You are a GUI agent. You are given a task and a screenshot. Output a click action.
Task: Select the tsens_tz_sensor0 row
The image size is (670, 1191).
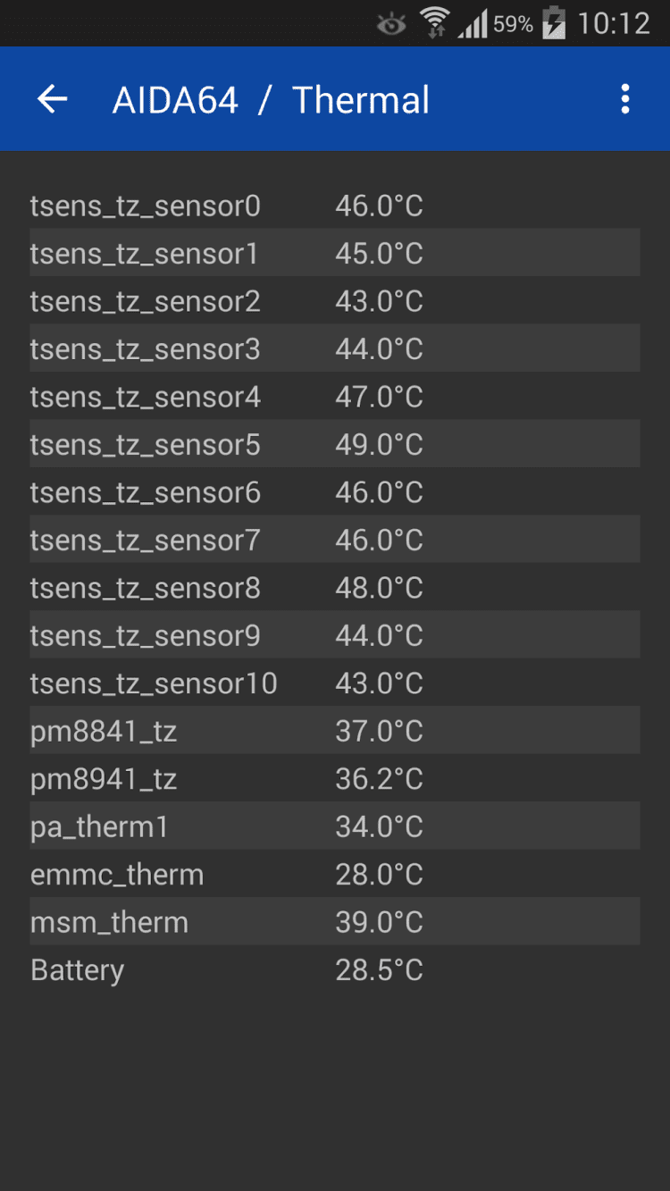pyautogui.click(x=334, y=206)
